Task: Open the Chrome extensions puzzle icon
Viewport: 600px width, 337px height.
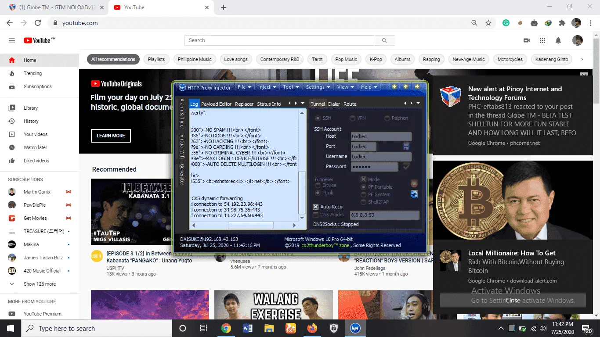Action: [x=562, y=23]
